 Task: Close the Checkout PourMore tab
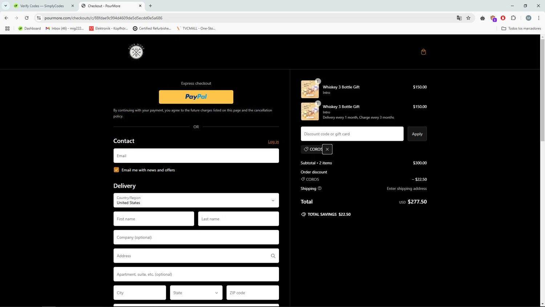[x=140, y=6]
